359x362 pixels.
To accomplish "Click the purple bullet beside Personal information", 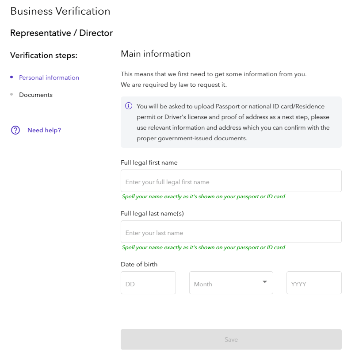I will point(11,77).
